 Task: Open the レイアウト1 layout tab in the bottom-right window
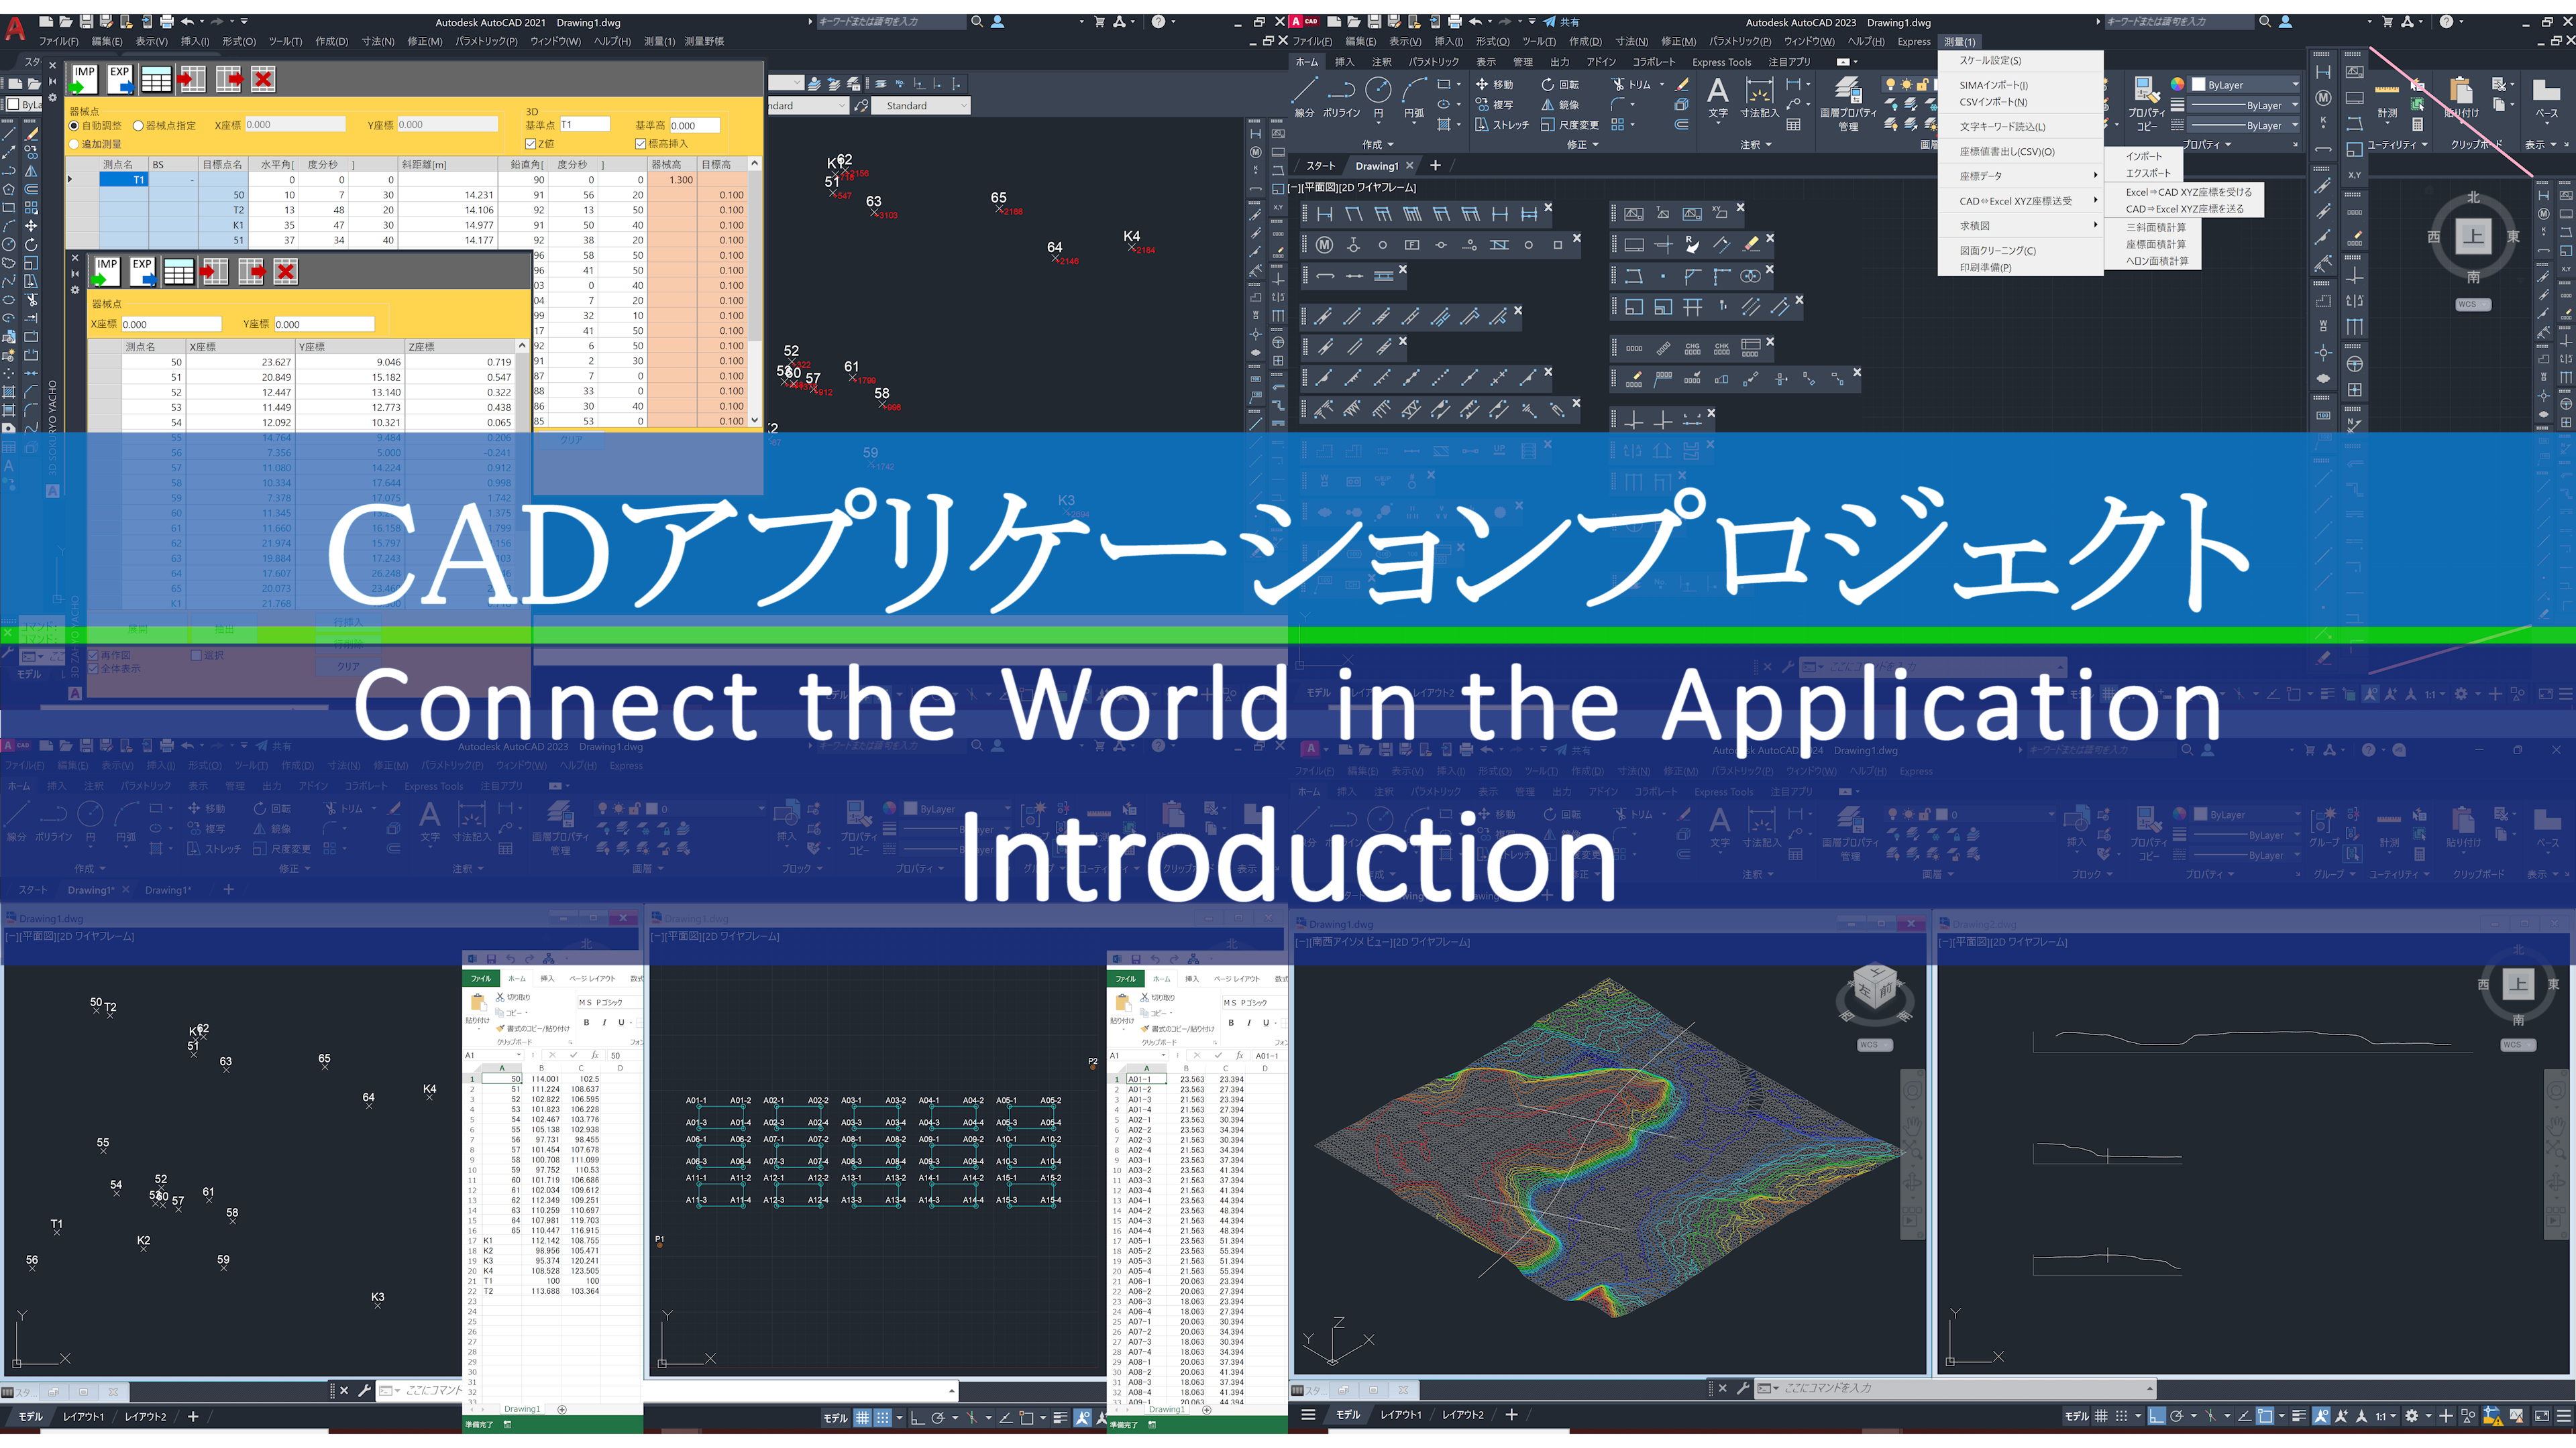click(x=1400, y=1415)
